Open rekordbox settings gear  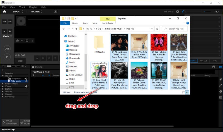(178, 12)
